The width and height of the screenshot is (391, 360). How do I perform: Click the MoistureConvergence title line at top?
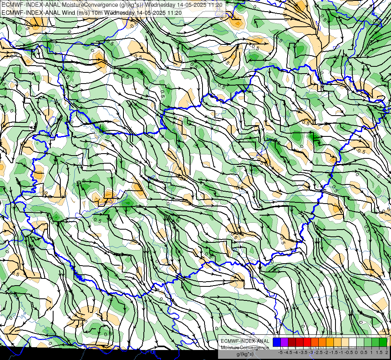pyautogui.click(x=112, y=5)
